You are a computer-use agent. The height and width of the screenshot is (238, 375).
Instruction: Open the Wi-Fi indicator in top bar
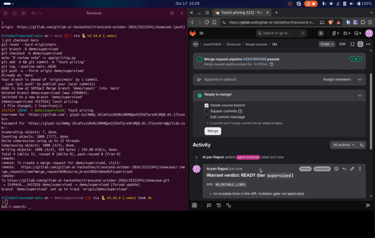click(x=331, y=4)
